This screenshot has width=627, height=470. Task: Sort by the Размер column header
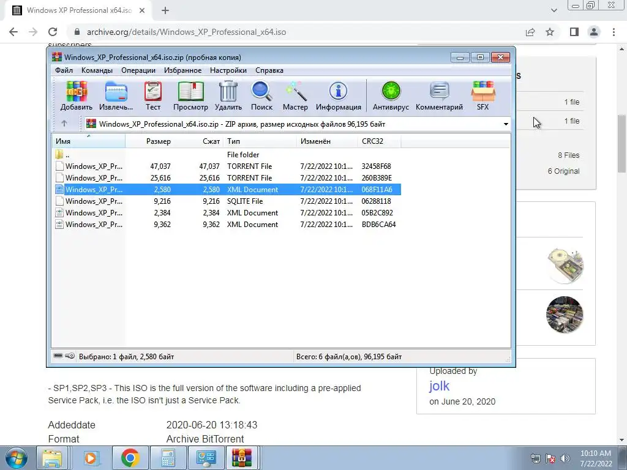click(150, 141)
